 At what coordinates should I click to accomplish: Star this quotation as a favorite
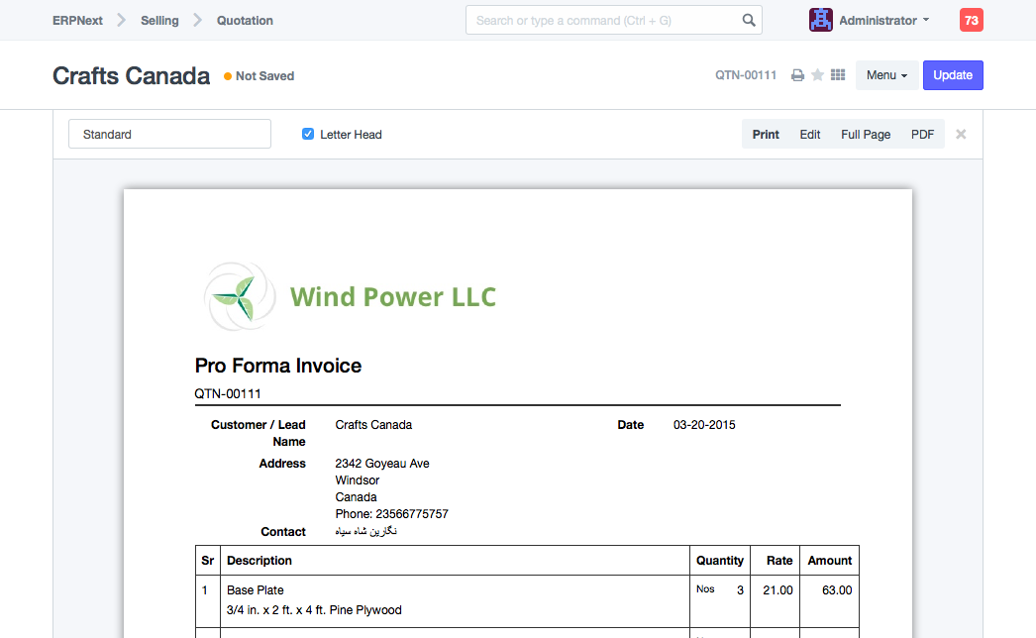click(x=817, y=75)
